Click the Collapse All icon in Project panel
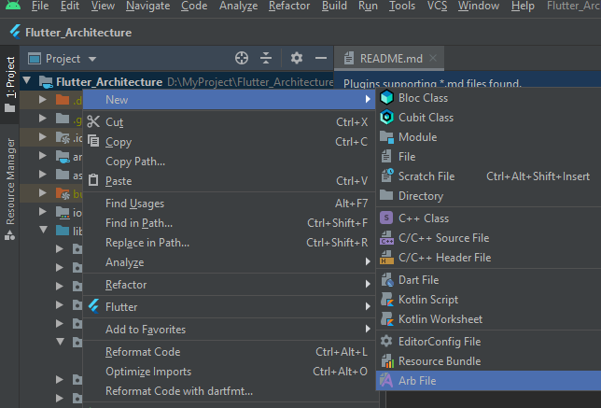This screenshot has width=601, height=408. pyautogui.click(x=266, y=58)
